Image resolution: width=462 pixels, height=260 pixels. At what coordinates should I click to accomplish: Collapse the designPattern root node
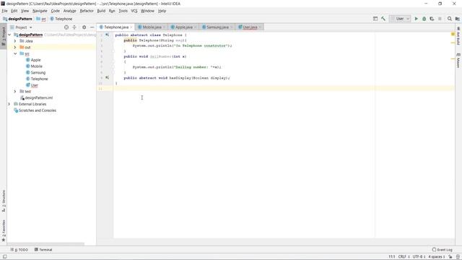pos(9,35)
